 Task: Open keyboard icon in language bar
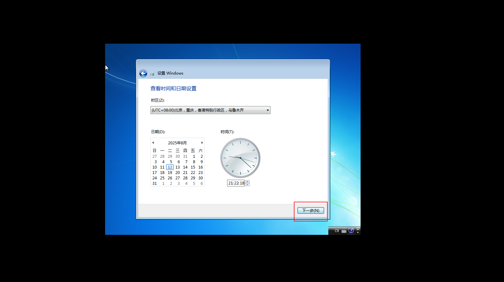coord(344,231)
